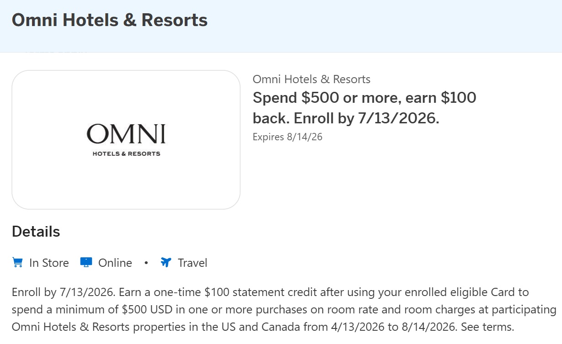Image resolution: width=562 pixels, height=344 pixels.
Task: Click the In Store category label
Action: click(x=49, y=263)
